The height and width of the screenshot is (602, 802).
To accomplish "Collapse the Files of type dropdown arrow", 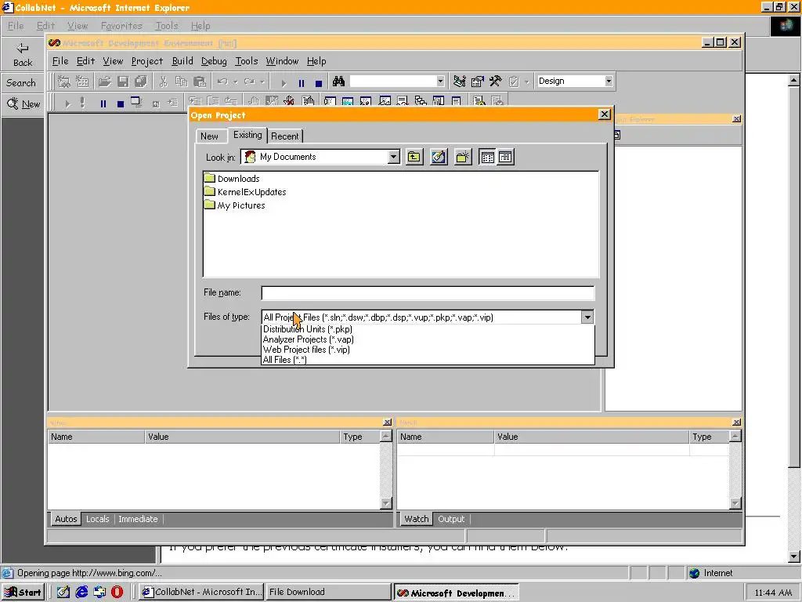I will (587, 317).
